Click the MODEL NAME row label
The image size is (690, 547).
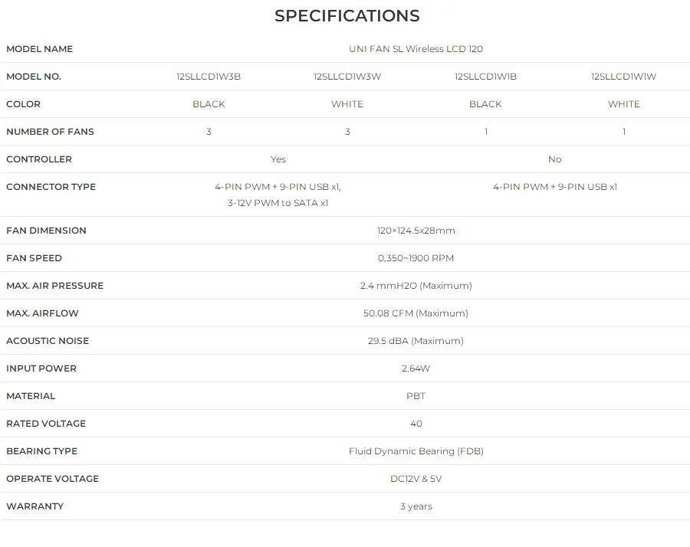pos(39,49)
